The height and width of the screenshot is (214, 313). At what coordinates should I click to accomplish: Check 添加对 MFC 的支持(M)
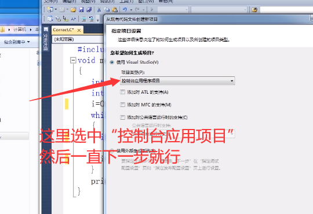point(122,105)
